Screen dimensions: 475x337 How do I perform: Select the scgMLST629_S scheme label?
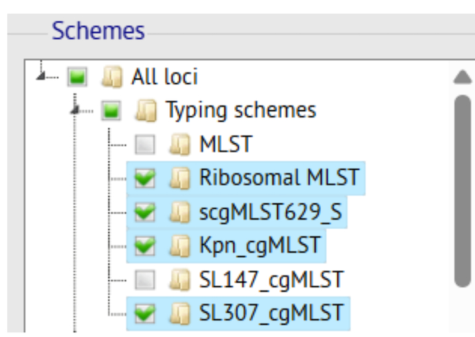point(271,211)
